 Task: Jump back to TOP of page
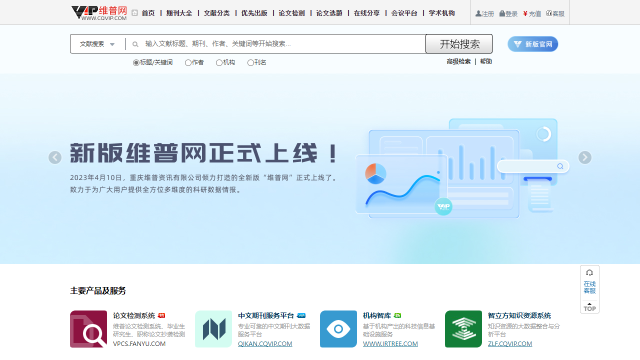(589, 307)
